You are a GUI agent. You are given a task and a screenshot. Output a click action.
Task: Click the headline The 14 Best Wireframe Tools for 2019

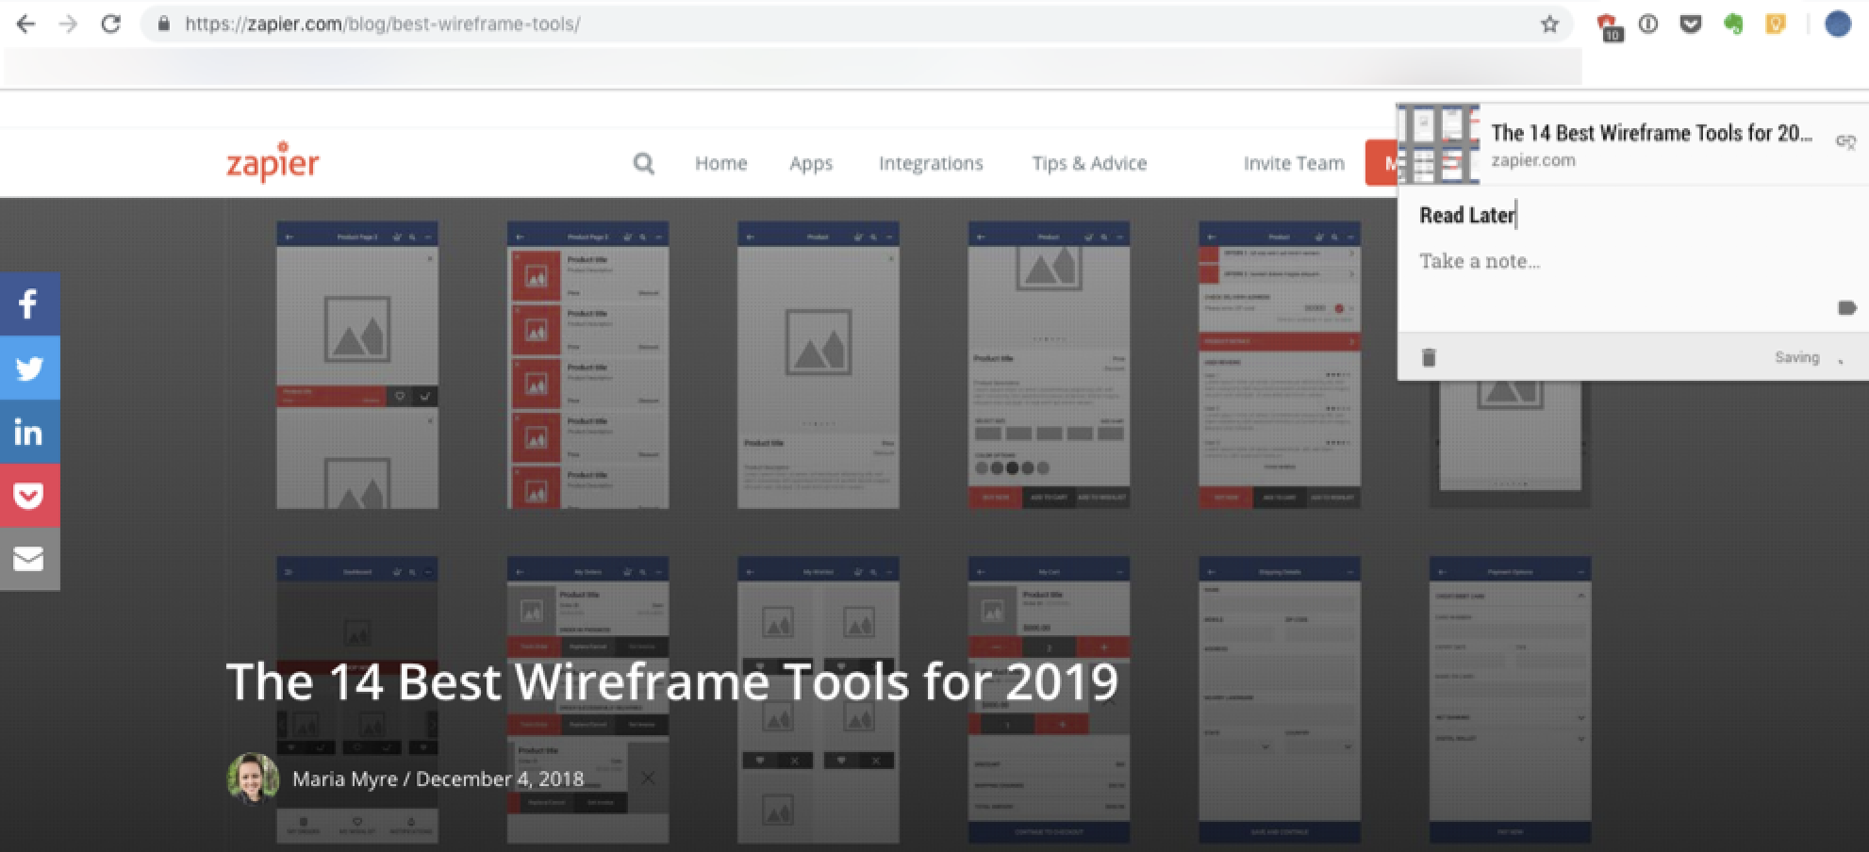(672, 681)
